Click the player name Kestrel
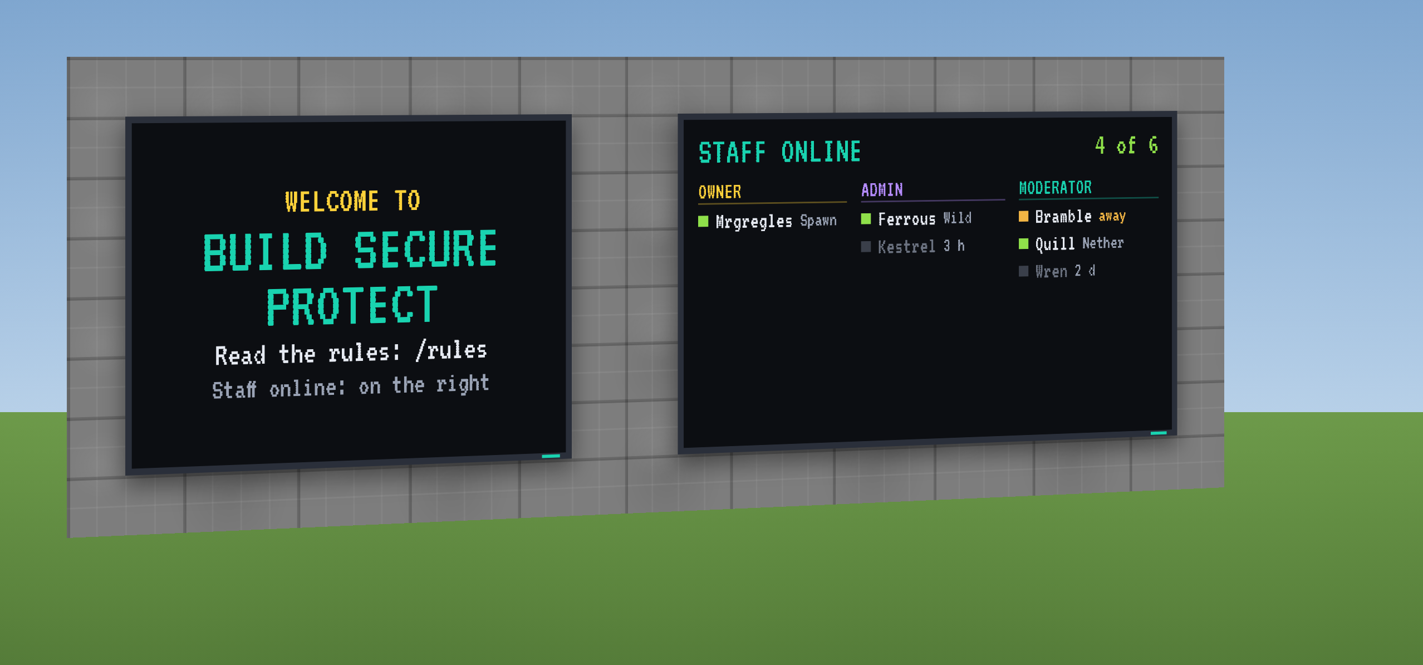Viewport: 1423px width, 665px height. (907, 247)
